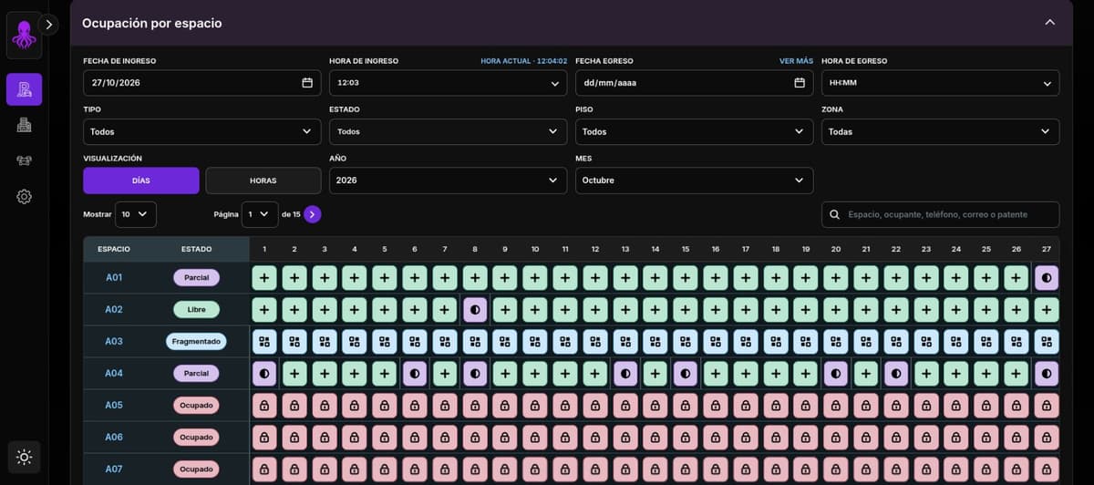Open locked cell A06 day 12
Image resolution: width=1094 pixels, height=485 pixels.
point(595,437)
